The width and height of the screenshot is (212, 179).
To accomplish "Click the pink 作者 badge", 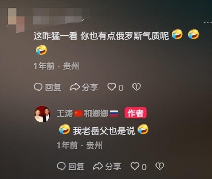I will tap(135, 113).
